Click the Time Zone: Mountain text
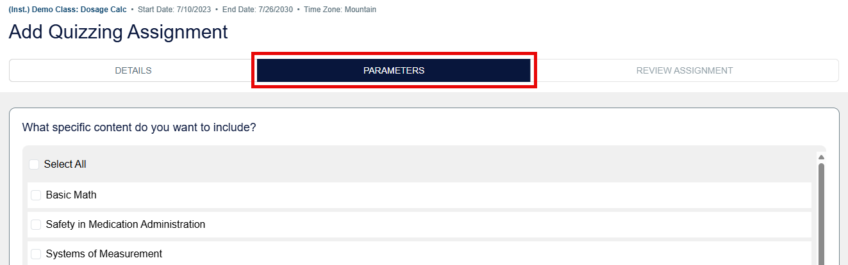 tap(340, 10)
